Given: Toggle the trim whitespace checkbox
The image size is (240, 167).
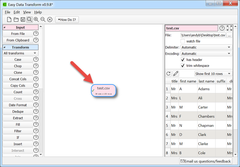Looking at the screenshot, I should click(183, 66).
